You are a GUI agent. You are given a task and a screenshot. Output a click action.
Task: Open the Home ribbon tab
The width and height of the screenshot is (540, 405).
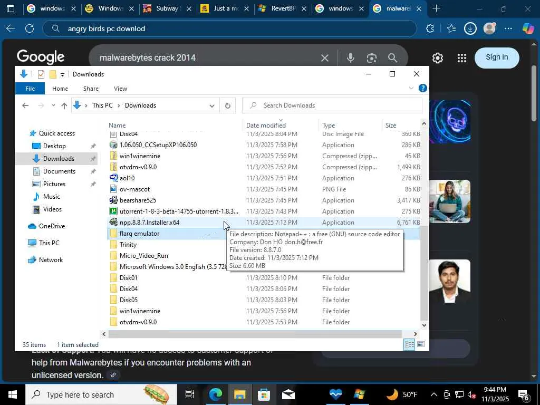[60, 89]
